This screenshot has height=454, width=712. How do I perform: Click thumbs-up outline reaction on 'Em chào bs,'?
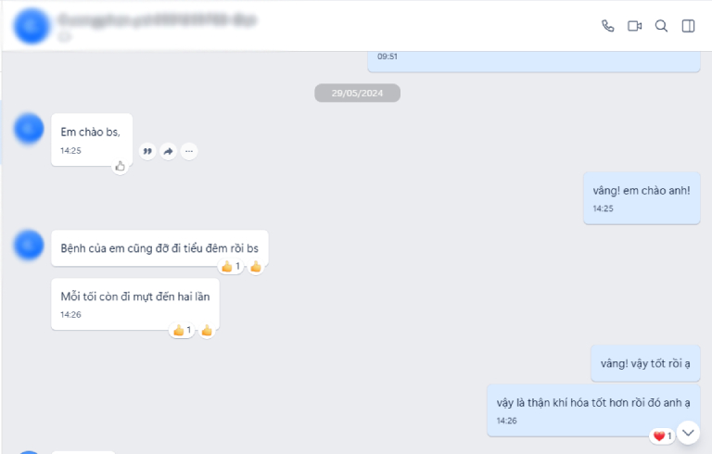click(x=120, y=166)
